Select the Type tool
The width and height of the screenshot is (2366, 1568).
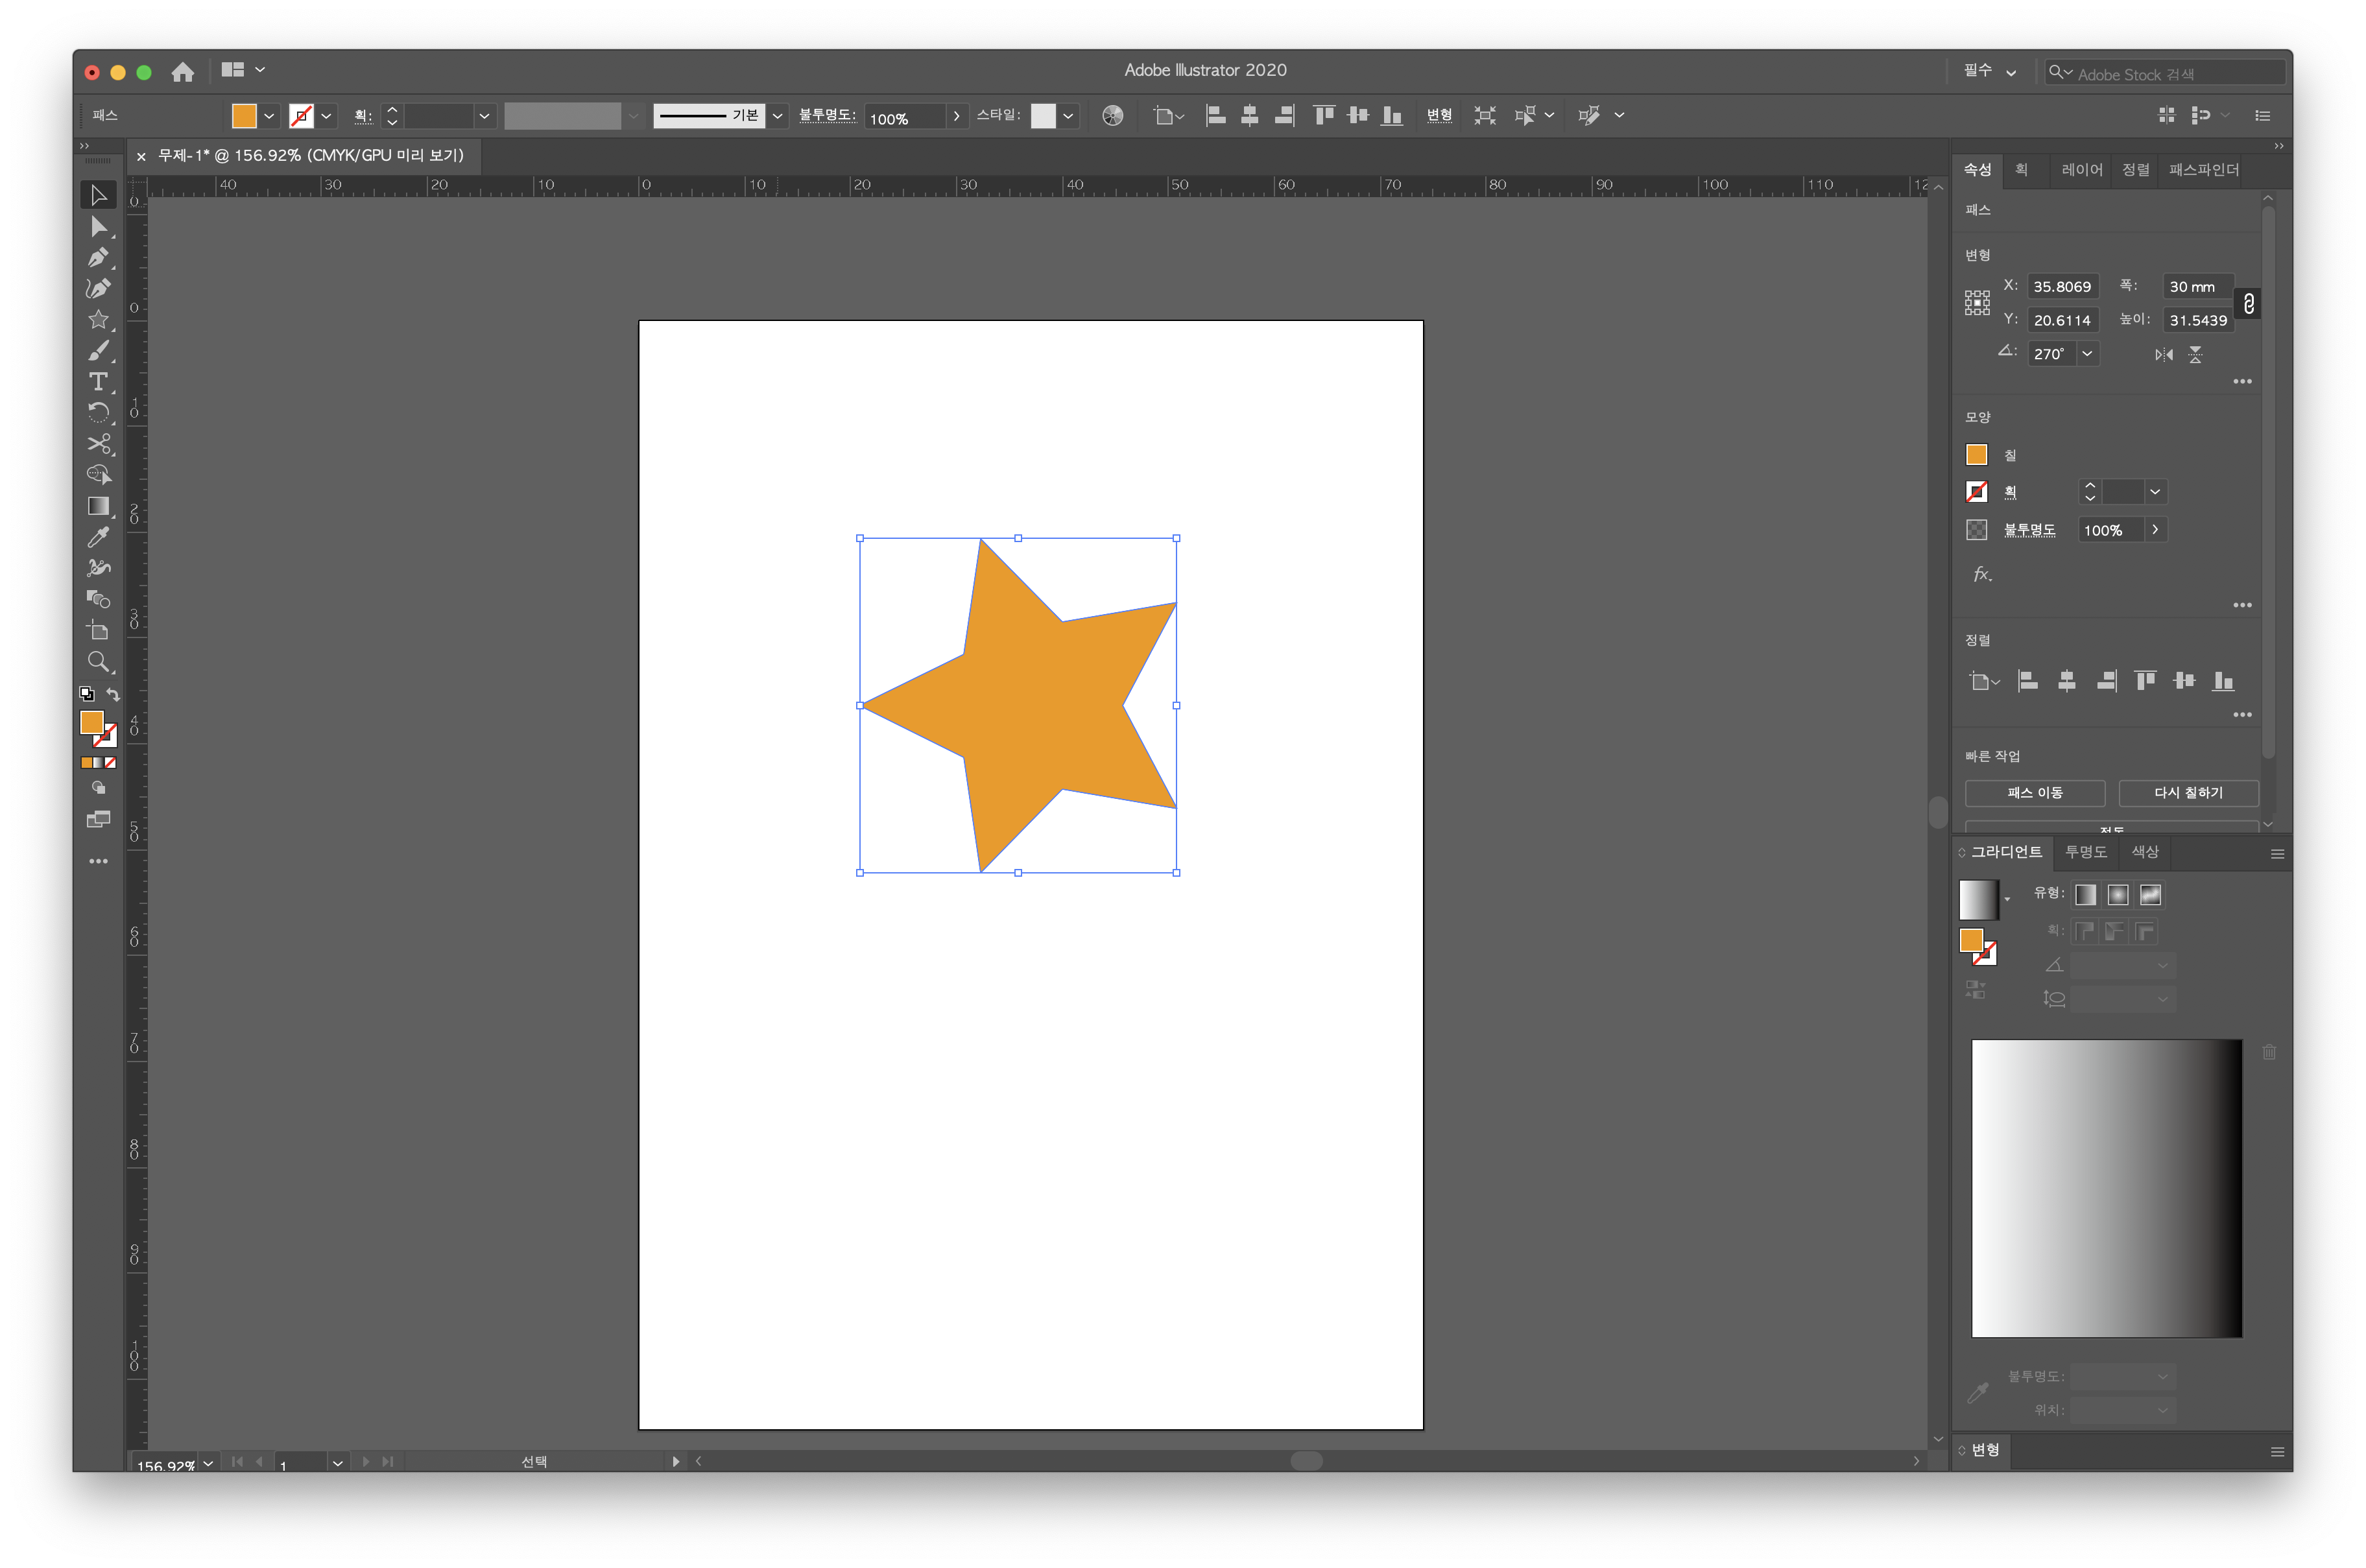click(98, 382)
